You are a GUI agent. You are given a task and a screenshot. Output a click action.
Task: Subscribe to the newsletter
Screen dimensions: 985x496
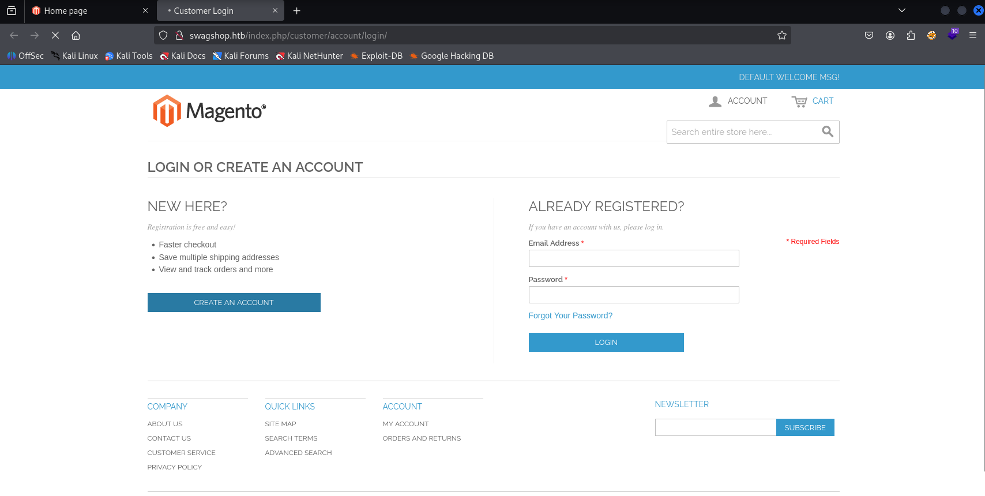tap(805, 427)
